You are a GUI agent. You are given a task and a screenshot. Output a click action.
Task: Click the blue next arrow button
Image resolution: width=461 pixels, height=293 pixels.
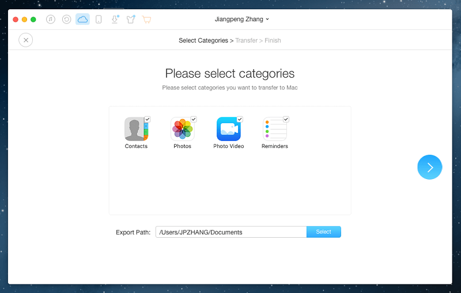(x=429, y=167)
